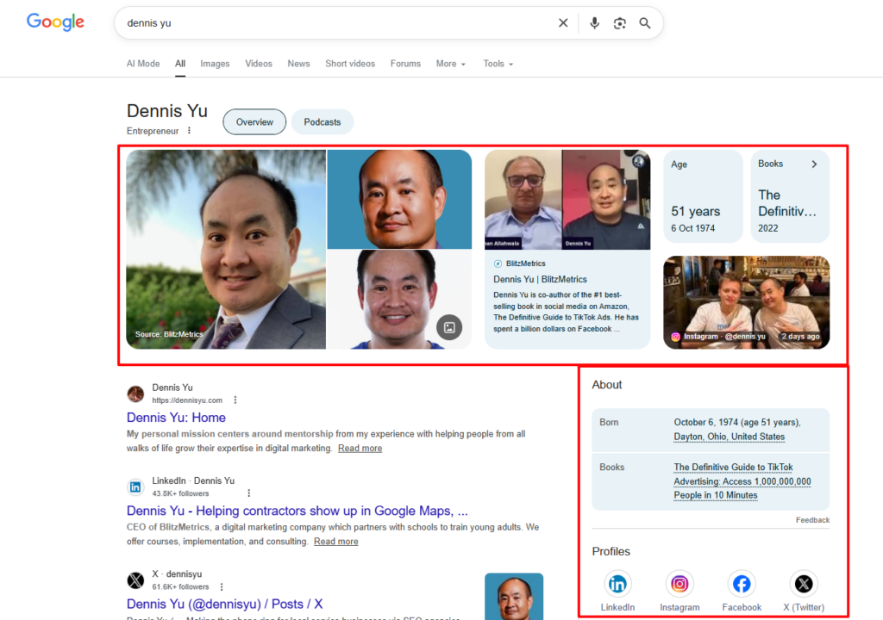Start voice search with the microphone icon
This screenshot has width=883, height=620.
[594, 23]
